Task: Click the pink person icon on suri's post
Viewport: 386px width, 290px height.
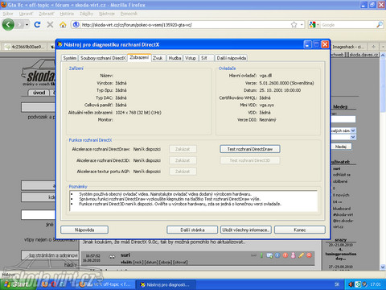Action: (294, 255)
